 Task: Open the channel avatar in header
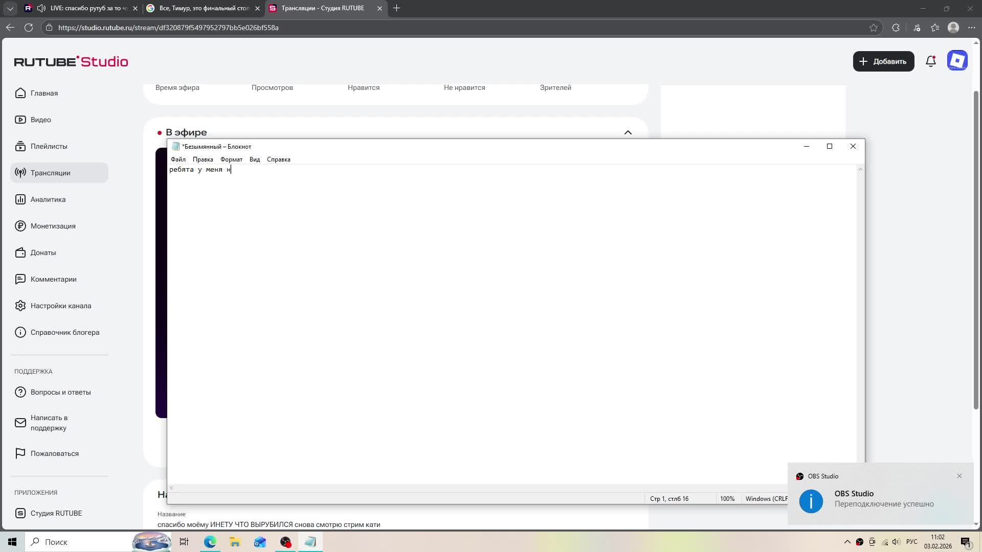(x=957, y=61)
